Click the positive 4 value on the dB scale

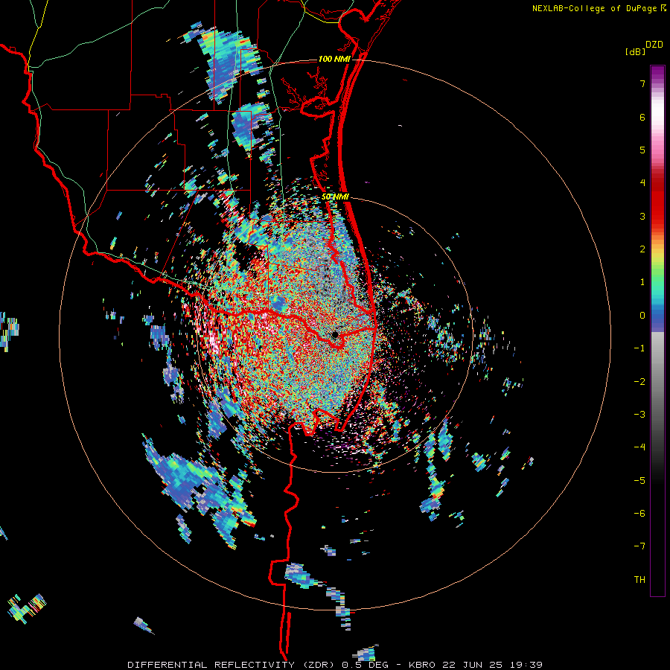coord(642,183)
